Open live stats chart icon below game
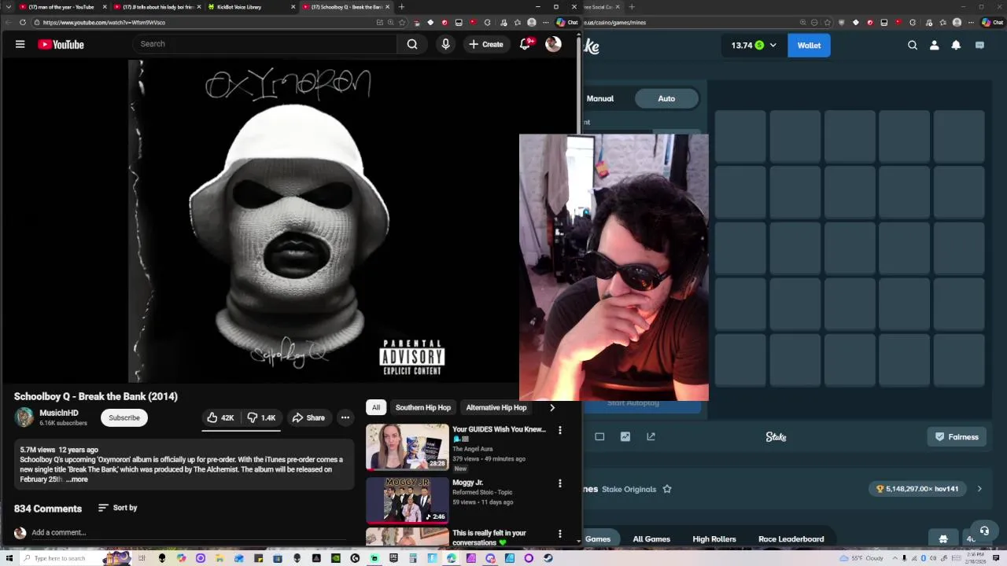 coord(625,436)
